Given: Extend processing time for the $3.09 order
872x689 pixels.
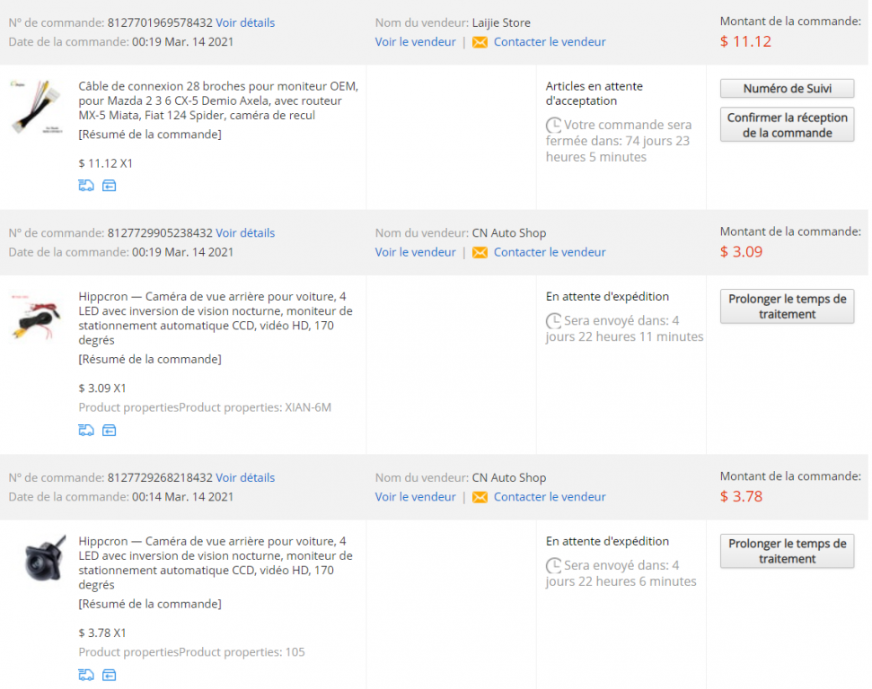Looking at the screenshot, I should pyautogui.click(x=787, y=306).
